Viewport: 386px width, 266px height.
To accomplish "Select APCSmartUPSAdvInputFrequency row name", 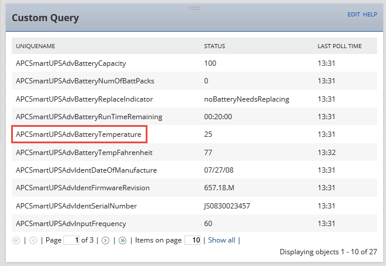I will click(71, 224).
